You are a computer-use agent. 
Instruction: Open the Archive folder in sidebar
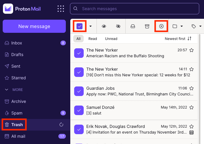coord(35,101)
